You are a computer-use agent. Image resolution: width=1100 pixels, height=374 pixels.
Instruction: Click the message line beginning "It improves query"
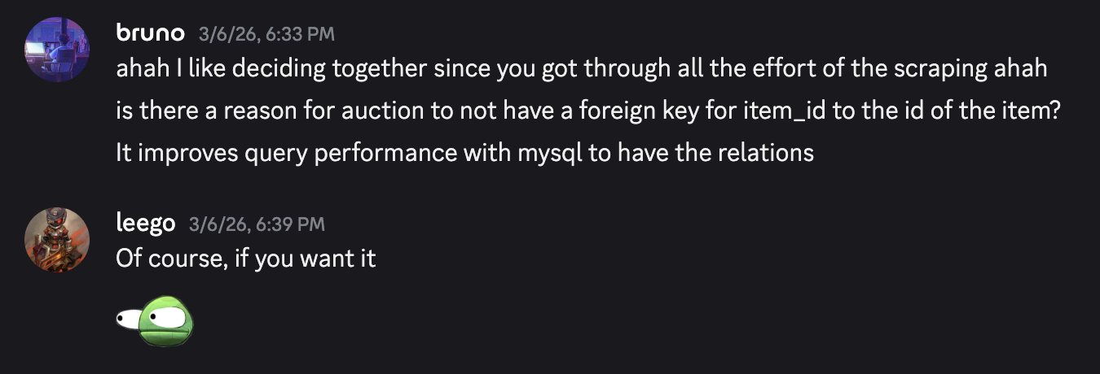464,152
